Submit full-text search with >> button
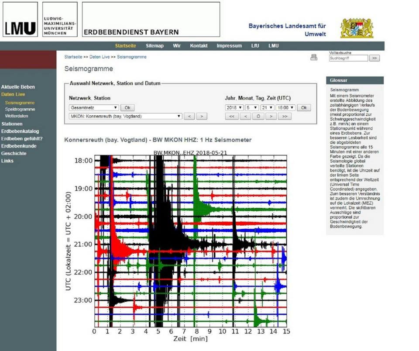The height and width of the screenshot is (351, 419). tap(374, 58)
